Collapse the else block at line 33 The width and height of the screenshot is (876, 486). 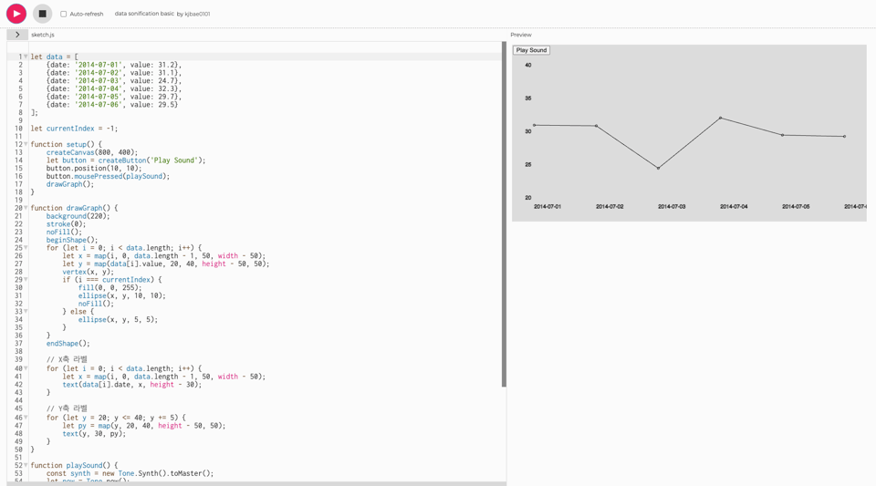(26, 312)
